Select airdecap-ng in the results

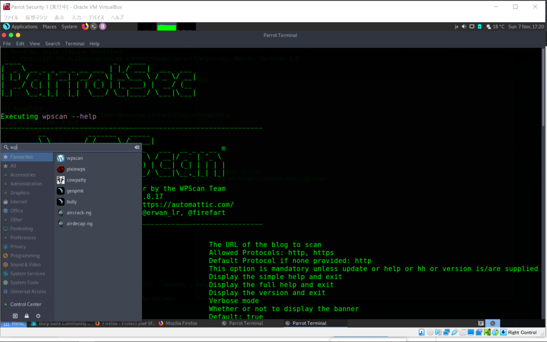(98, 224)
